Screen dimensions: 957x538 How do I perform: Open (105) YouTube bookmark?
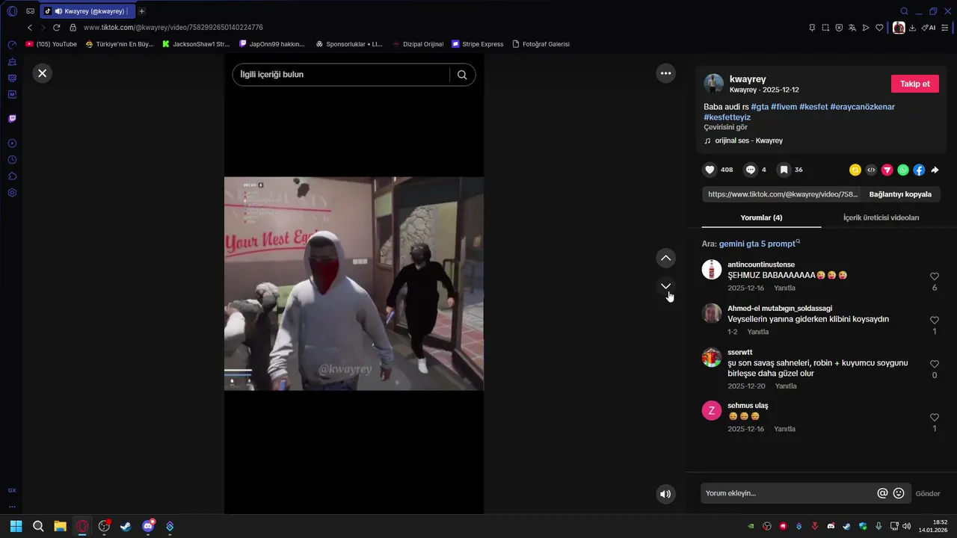click(51, 44)
